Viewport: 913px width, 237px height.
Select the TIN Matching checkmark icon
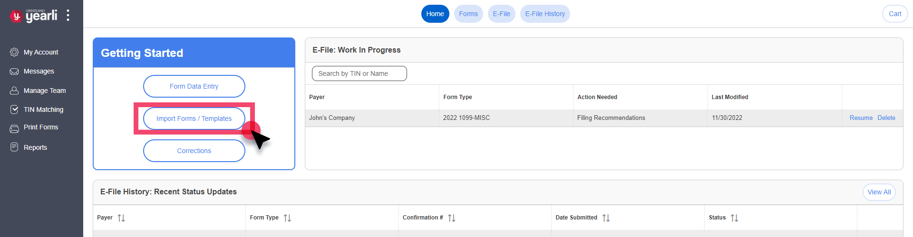coord(14,109)
